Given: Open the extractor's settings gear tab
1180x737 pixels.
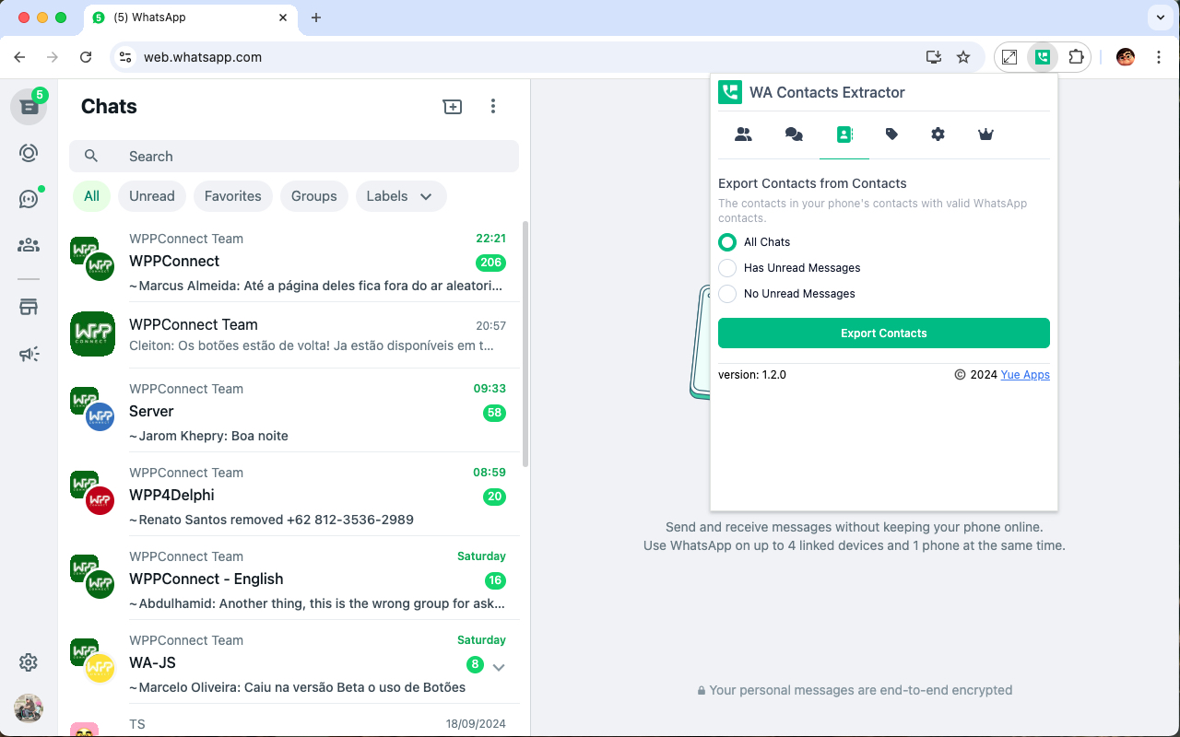Looking at the screenshot, I should point(938,135).
